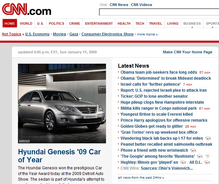Play video for Wandering black lab story
Image resolution: width=219 pixels, height=184 pixels.
pyautogui.click(x=208, y=138)
